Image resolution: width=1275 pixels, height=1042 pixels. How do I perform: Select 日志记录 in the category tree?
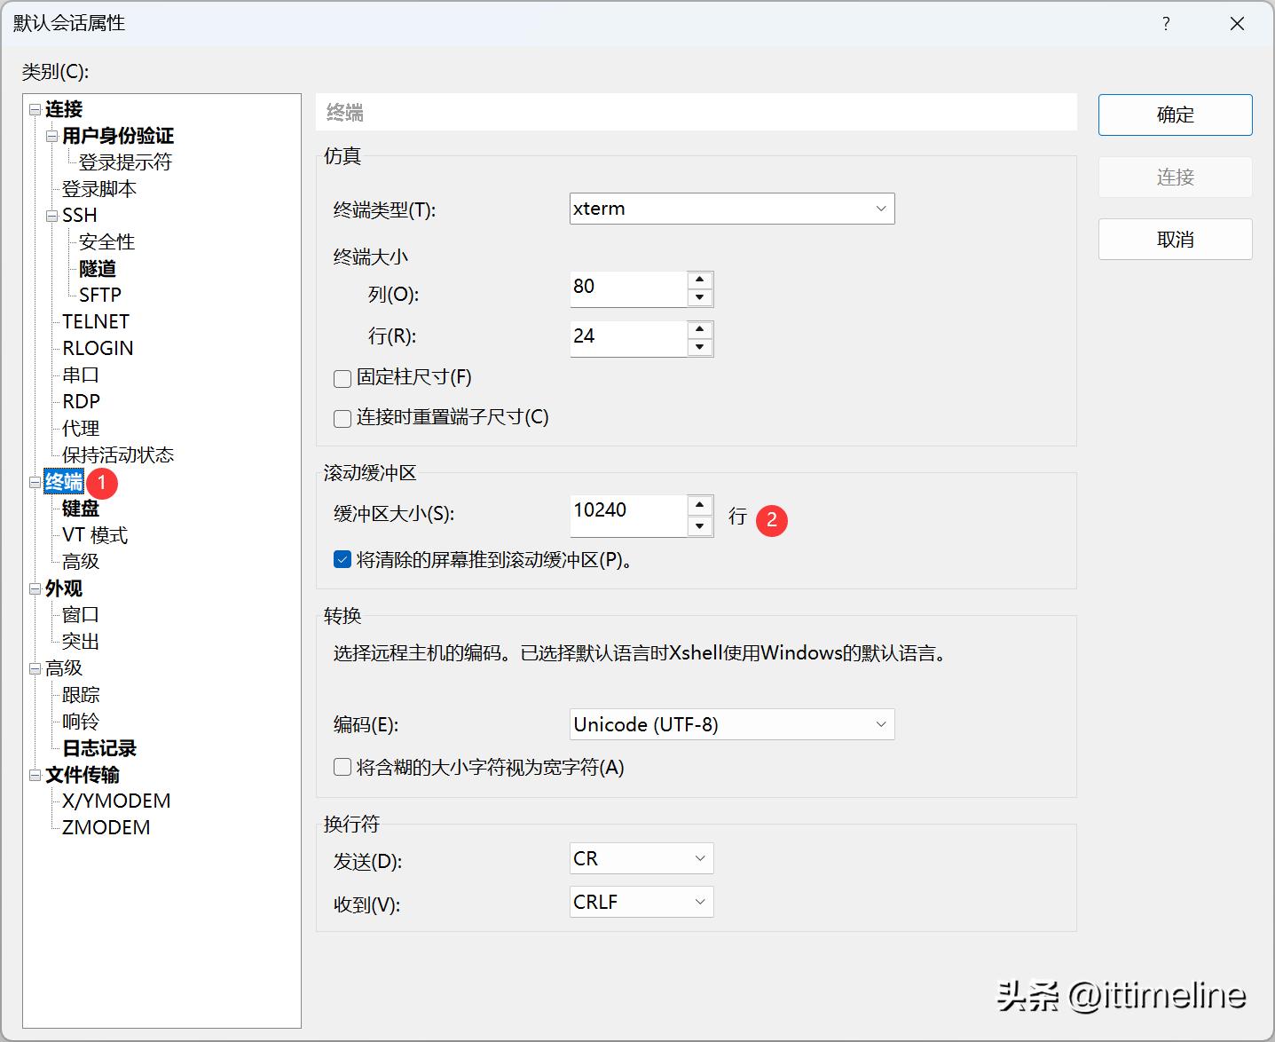pos(99,748)
